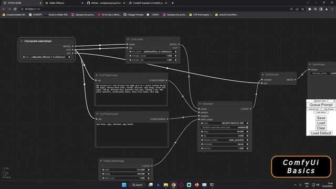Reload the page with the browser refresh icon
This screenshot has height=189, width=336.
pos(15,9)
